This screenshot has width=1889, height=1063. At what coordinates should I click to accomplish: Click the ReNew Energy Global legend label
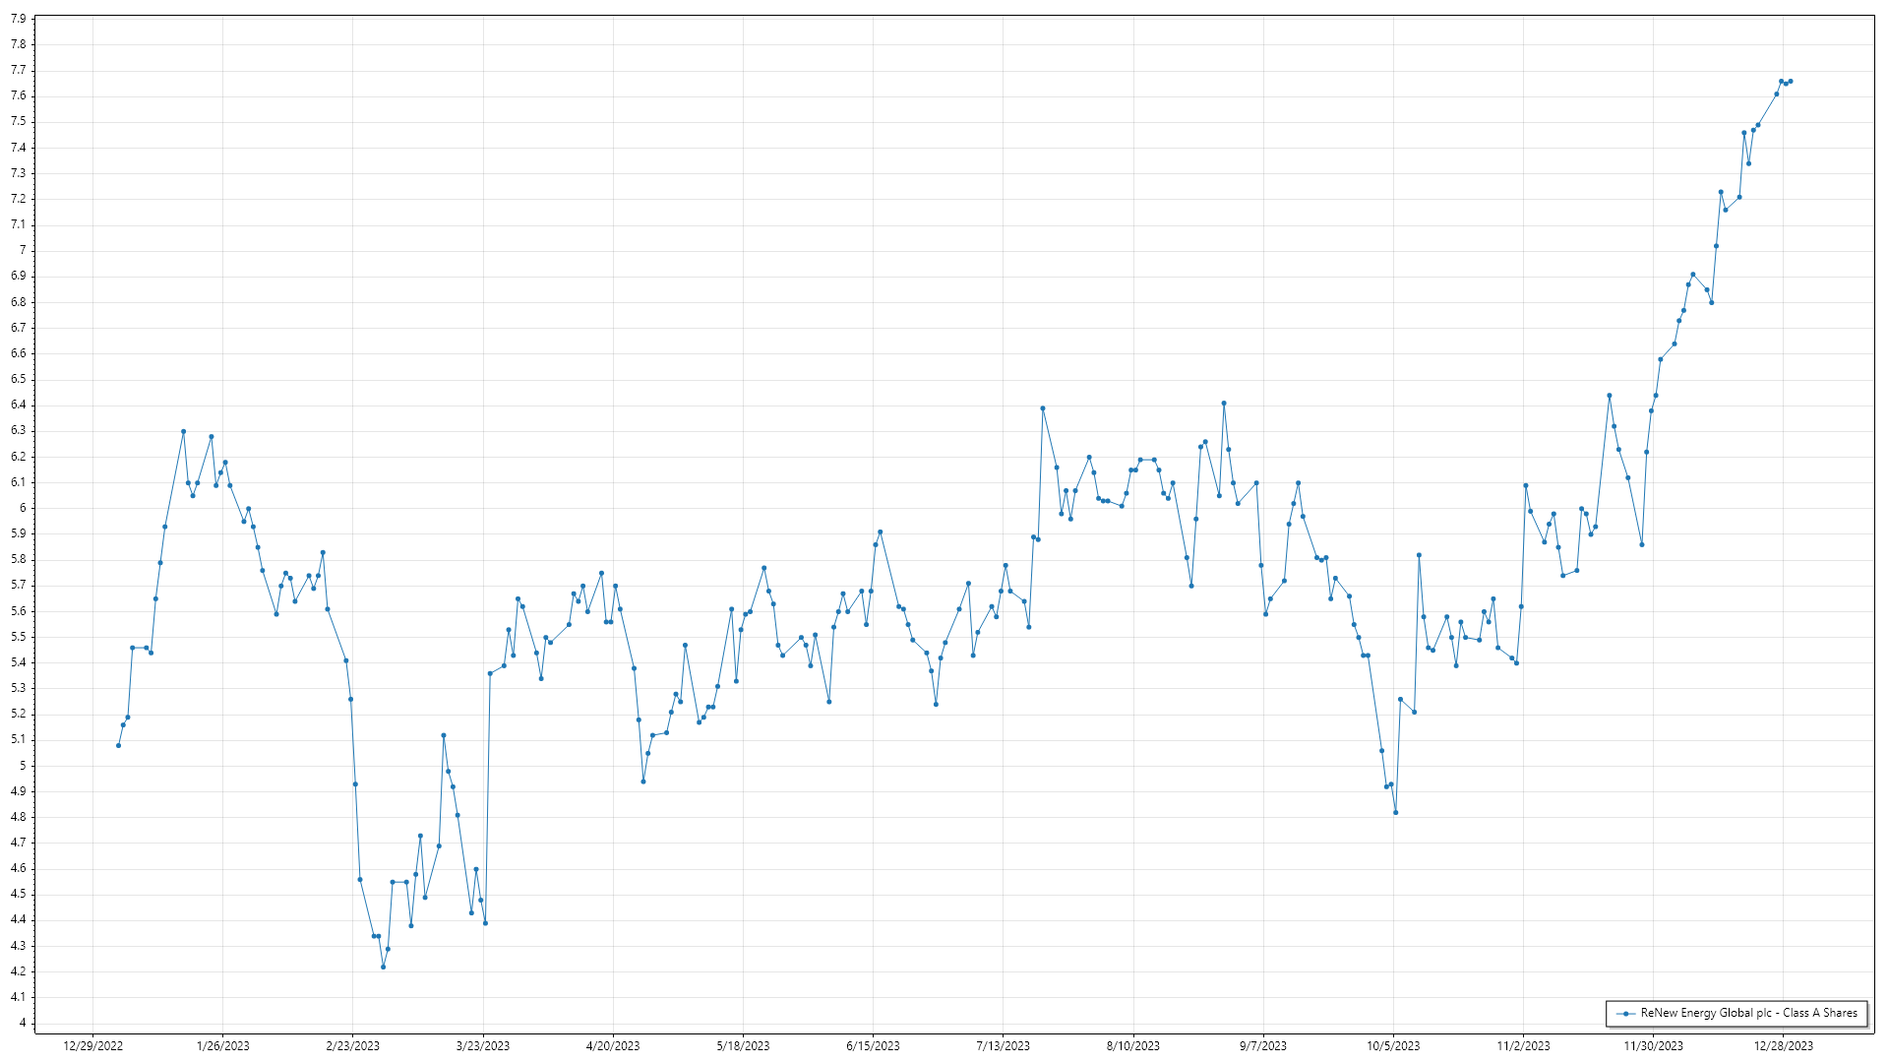(1748, 1013)
